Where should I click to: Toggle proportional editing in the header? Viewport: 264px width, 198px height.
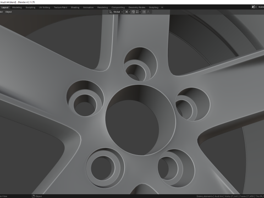pos(144,12)
